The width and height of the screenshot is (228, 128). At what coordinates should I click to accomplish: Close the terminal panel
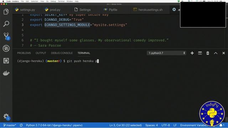[x=223, y=53]
